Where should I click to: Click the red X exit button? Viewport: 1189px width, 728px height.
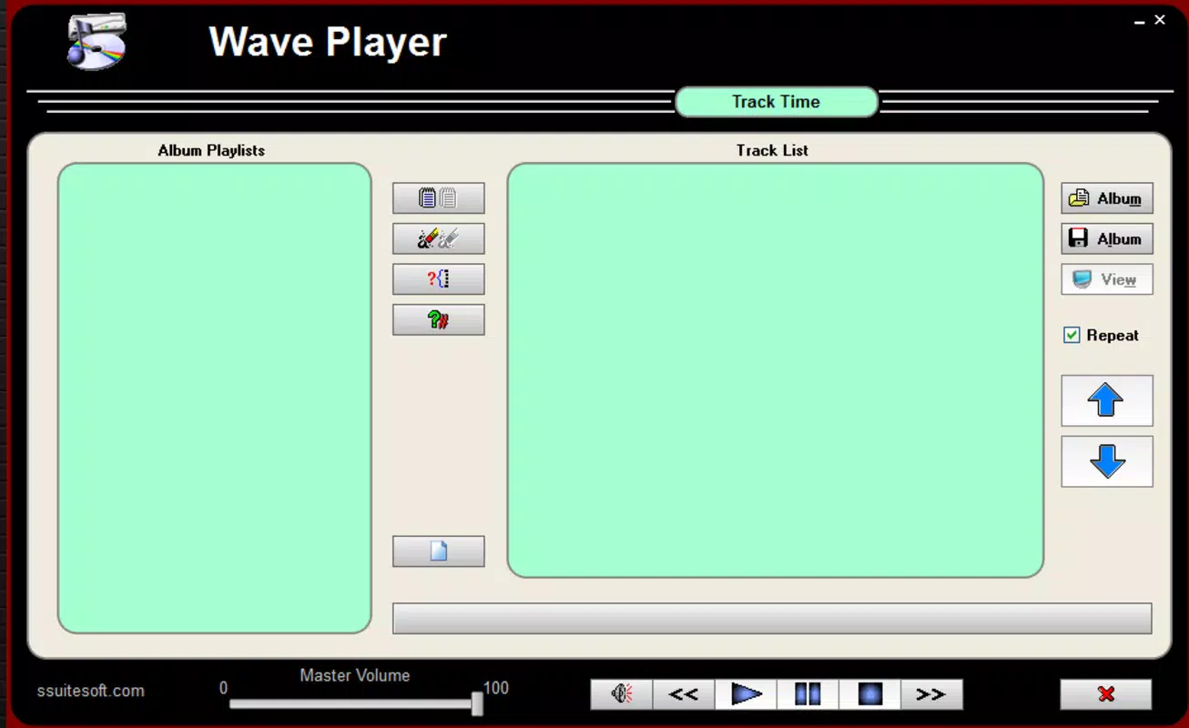pyautogui.click(x=1106, y=694)
